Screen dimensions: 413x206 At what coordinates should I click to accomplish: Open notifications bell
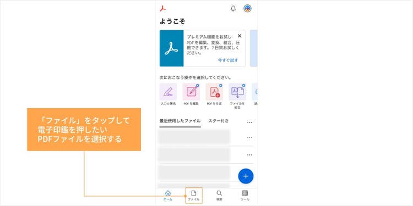(x=233, y=9)
